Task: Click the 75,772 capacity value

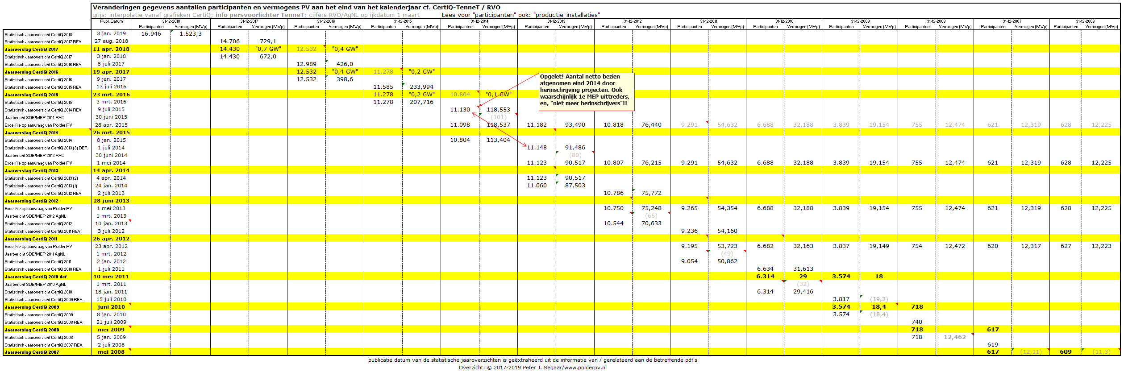Action: point(651,193)
